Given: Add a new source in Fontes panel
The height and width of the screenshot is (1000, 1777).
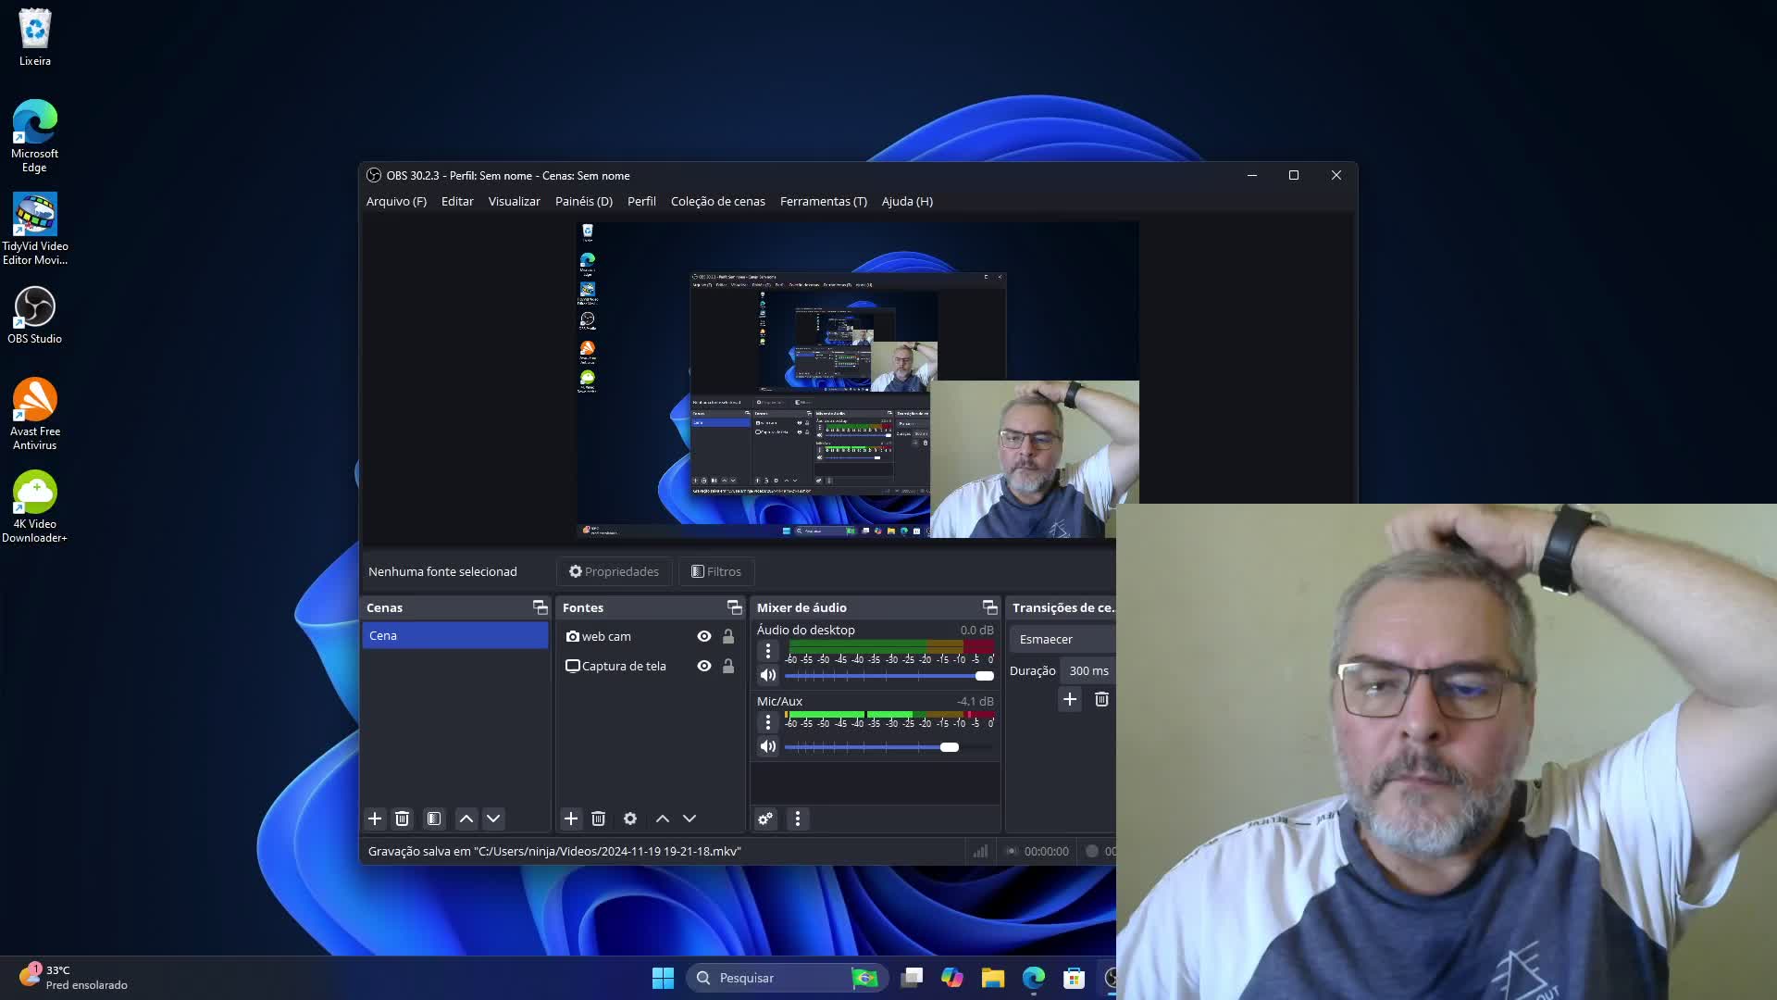Looking at the screenshot, I should pyautogui.click(x=571, y=819).
